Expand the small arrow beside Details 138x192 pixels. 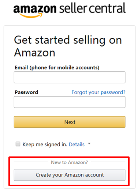coord(89,144)
